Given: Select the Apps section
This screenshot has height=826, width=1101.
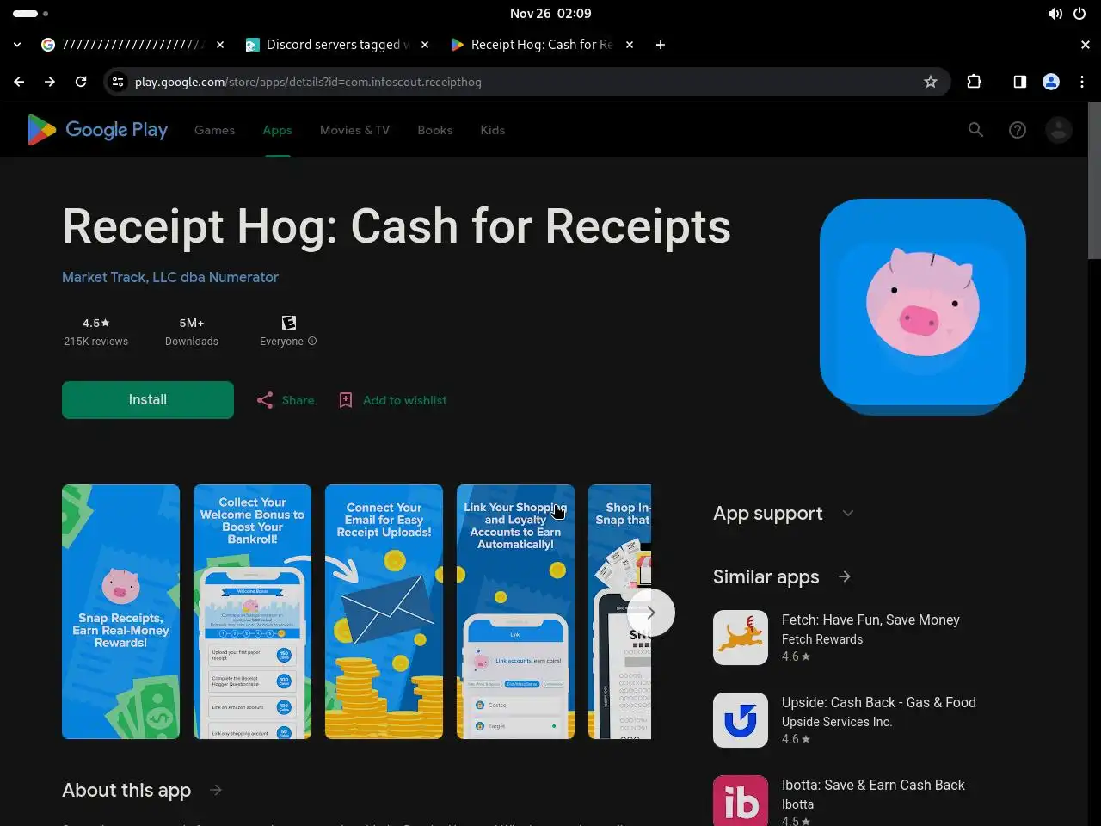Looking at the screenshot, I should 277,130.
